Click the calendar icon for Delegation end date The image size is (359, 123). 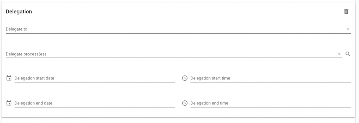9,103
